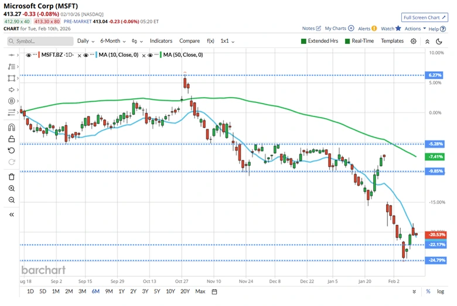457x306 pixels.
Task: Hide the MA (10, Close, 0) line
Action: (x=86, y=55)
